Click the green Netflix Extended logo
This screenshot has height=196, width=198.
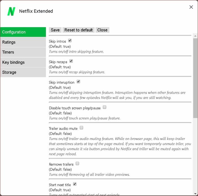pos(11,11)
